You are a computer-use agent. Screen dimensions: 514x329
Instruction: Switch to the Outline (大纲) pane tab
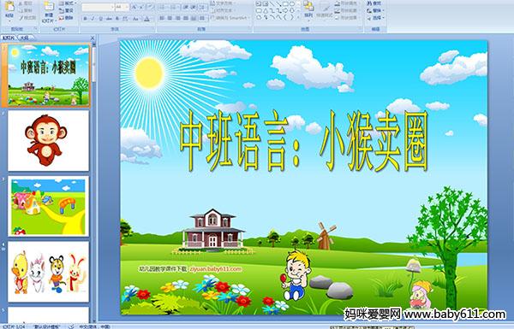23,38
